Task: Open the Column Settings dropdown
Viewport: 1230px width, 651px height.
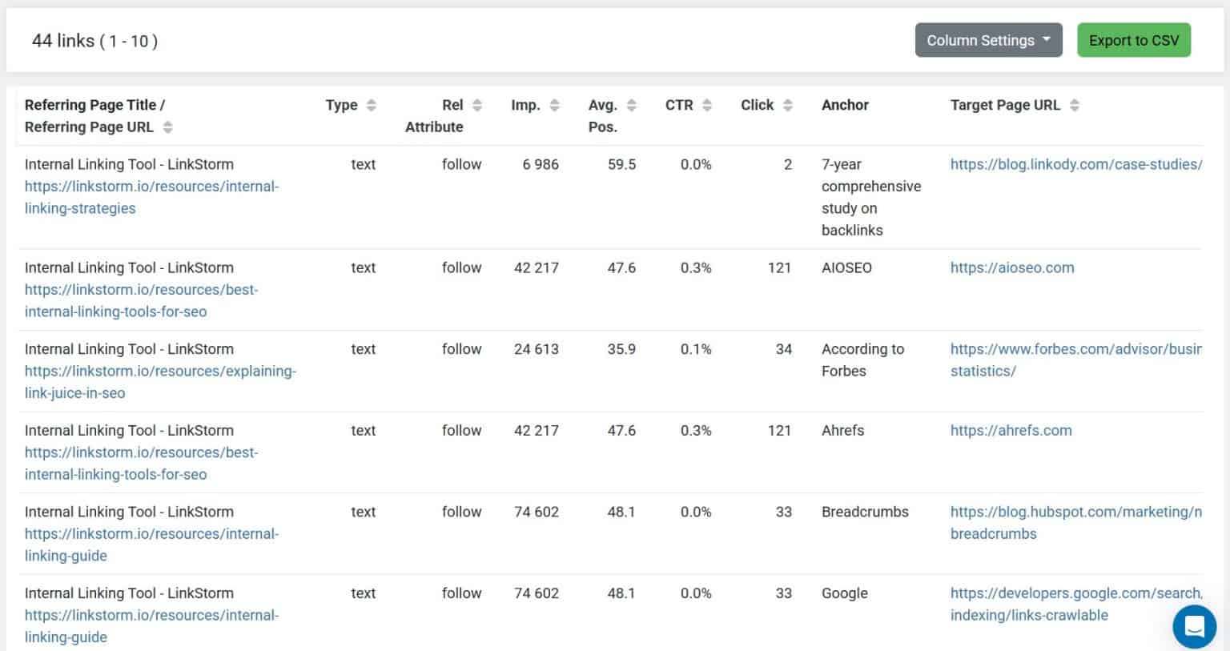Action: point(989,40)
